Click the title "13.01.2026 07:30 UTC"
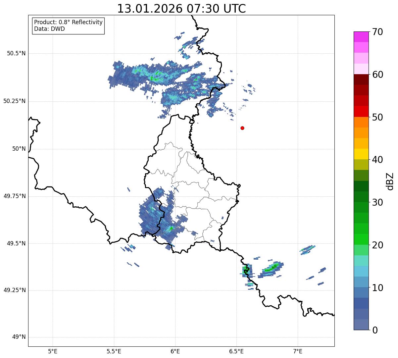Viewport: 398px width, 358px height. click(x=181, y=8)
